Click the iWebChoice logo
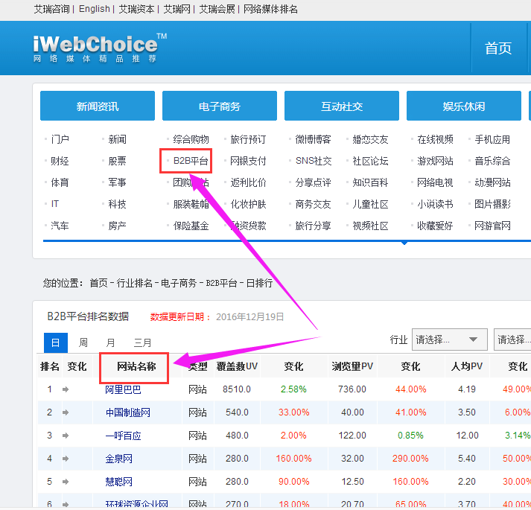Viewport: 531px width, 510px height. [x=100, y=48]
